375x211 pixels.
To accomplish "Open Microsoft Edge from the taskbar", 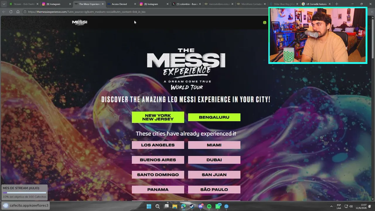I will [183, 206].
